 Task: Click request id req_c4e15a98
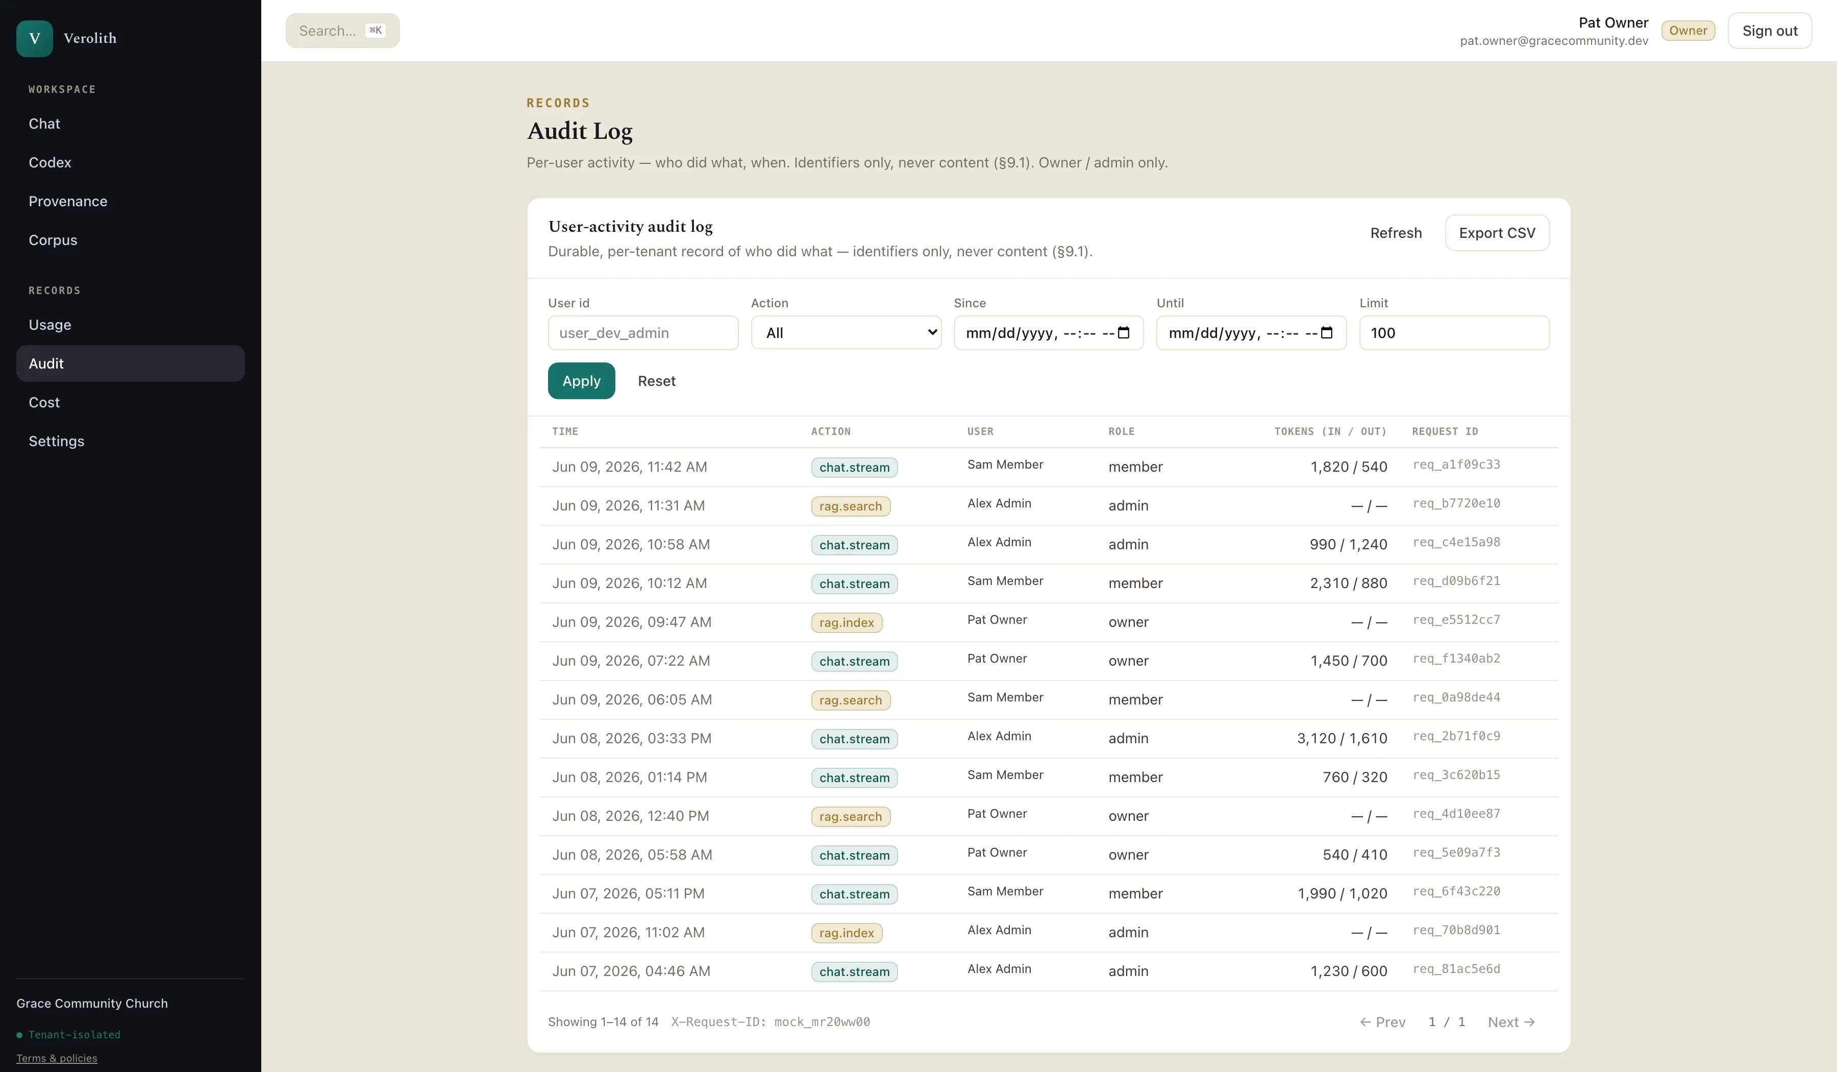click(x=1456, y=542)
